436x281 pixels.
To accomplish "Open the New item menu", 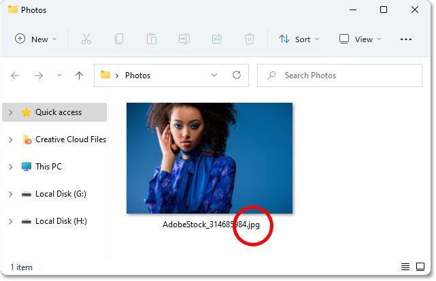I will (x=35, y=39).
